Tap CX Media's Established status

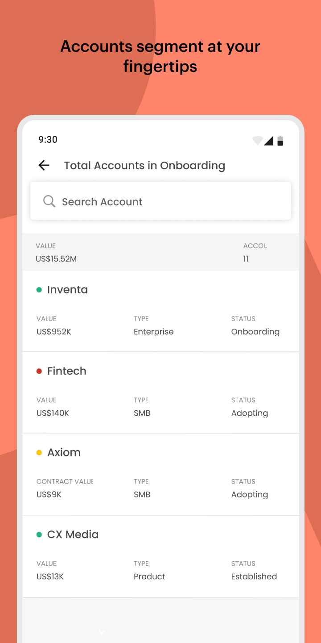click(254, 576)
